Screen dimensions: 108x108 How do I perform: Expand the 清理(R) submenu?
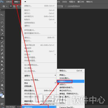(39, 76)
